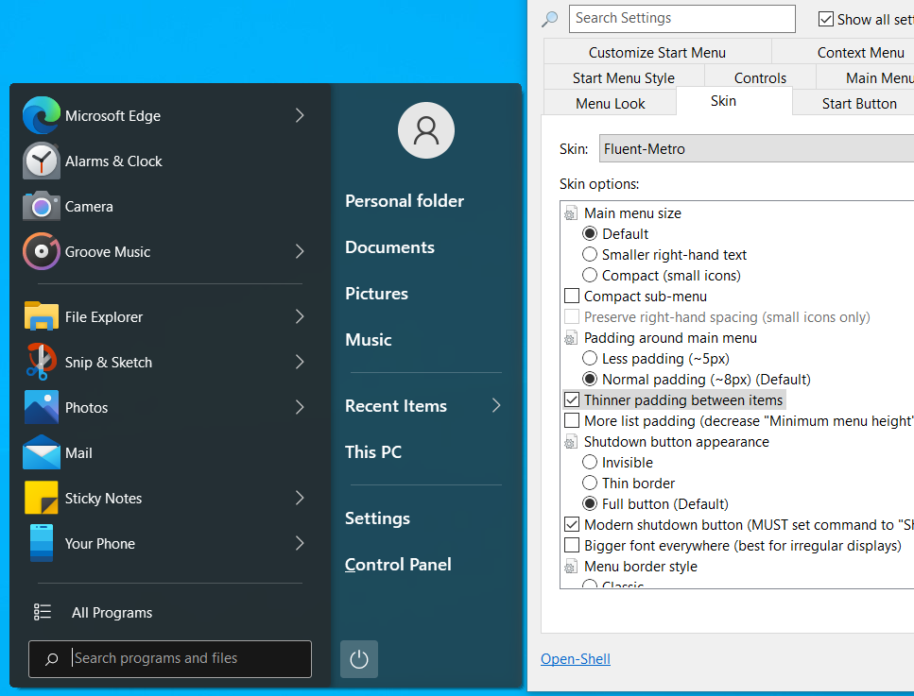Open the Mail app icon
The height and width of the screenshot is (696, 914).
click(x=42, y=452)
